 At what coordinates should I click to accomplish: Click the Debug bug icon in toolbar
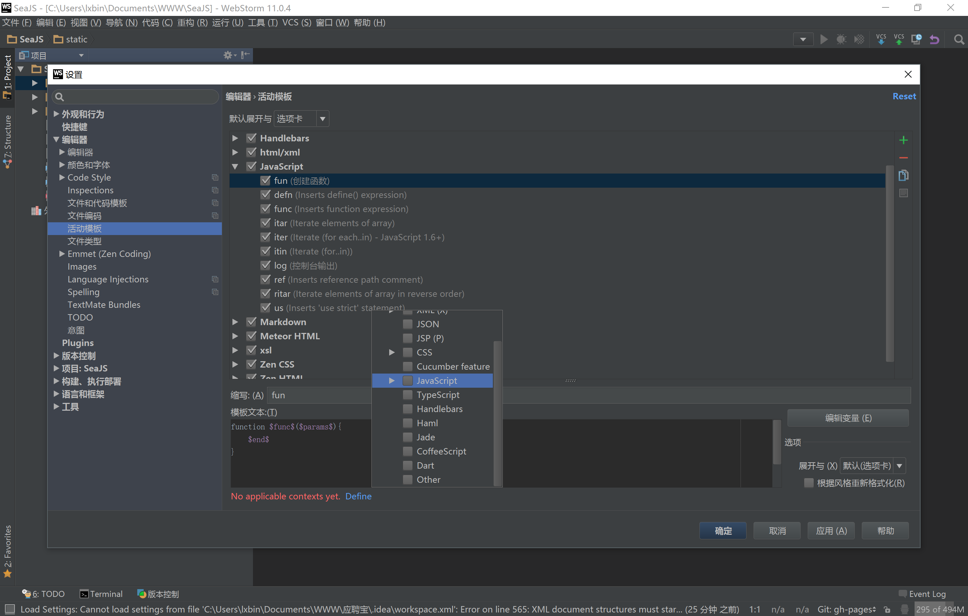click(x=841, y=39)
